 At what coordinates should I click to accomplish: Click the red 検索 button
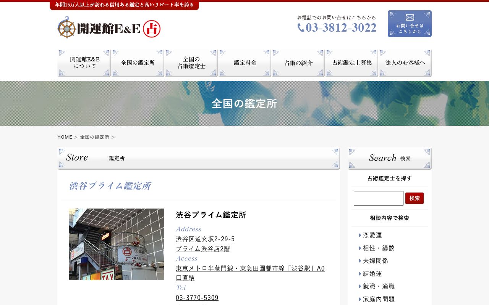(x=415, y=198)
